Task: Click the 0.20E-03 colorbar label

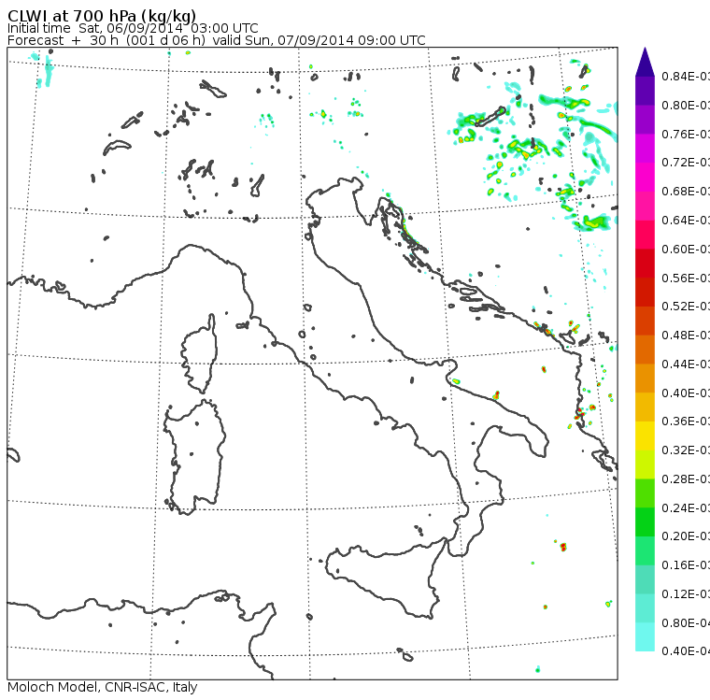Action: (686, 536)
